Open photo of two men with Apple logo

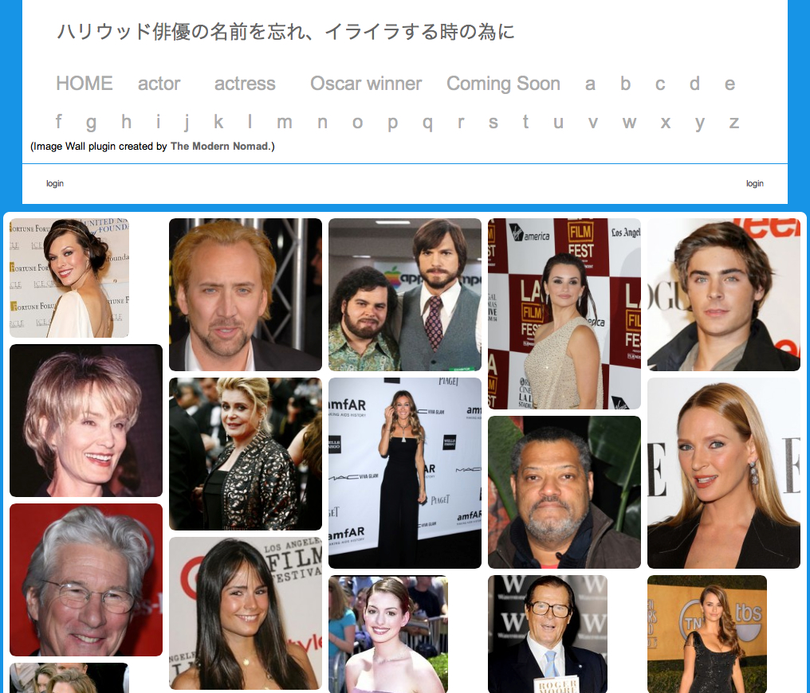coord(405,294)
